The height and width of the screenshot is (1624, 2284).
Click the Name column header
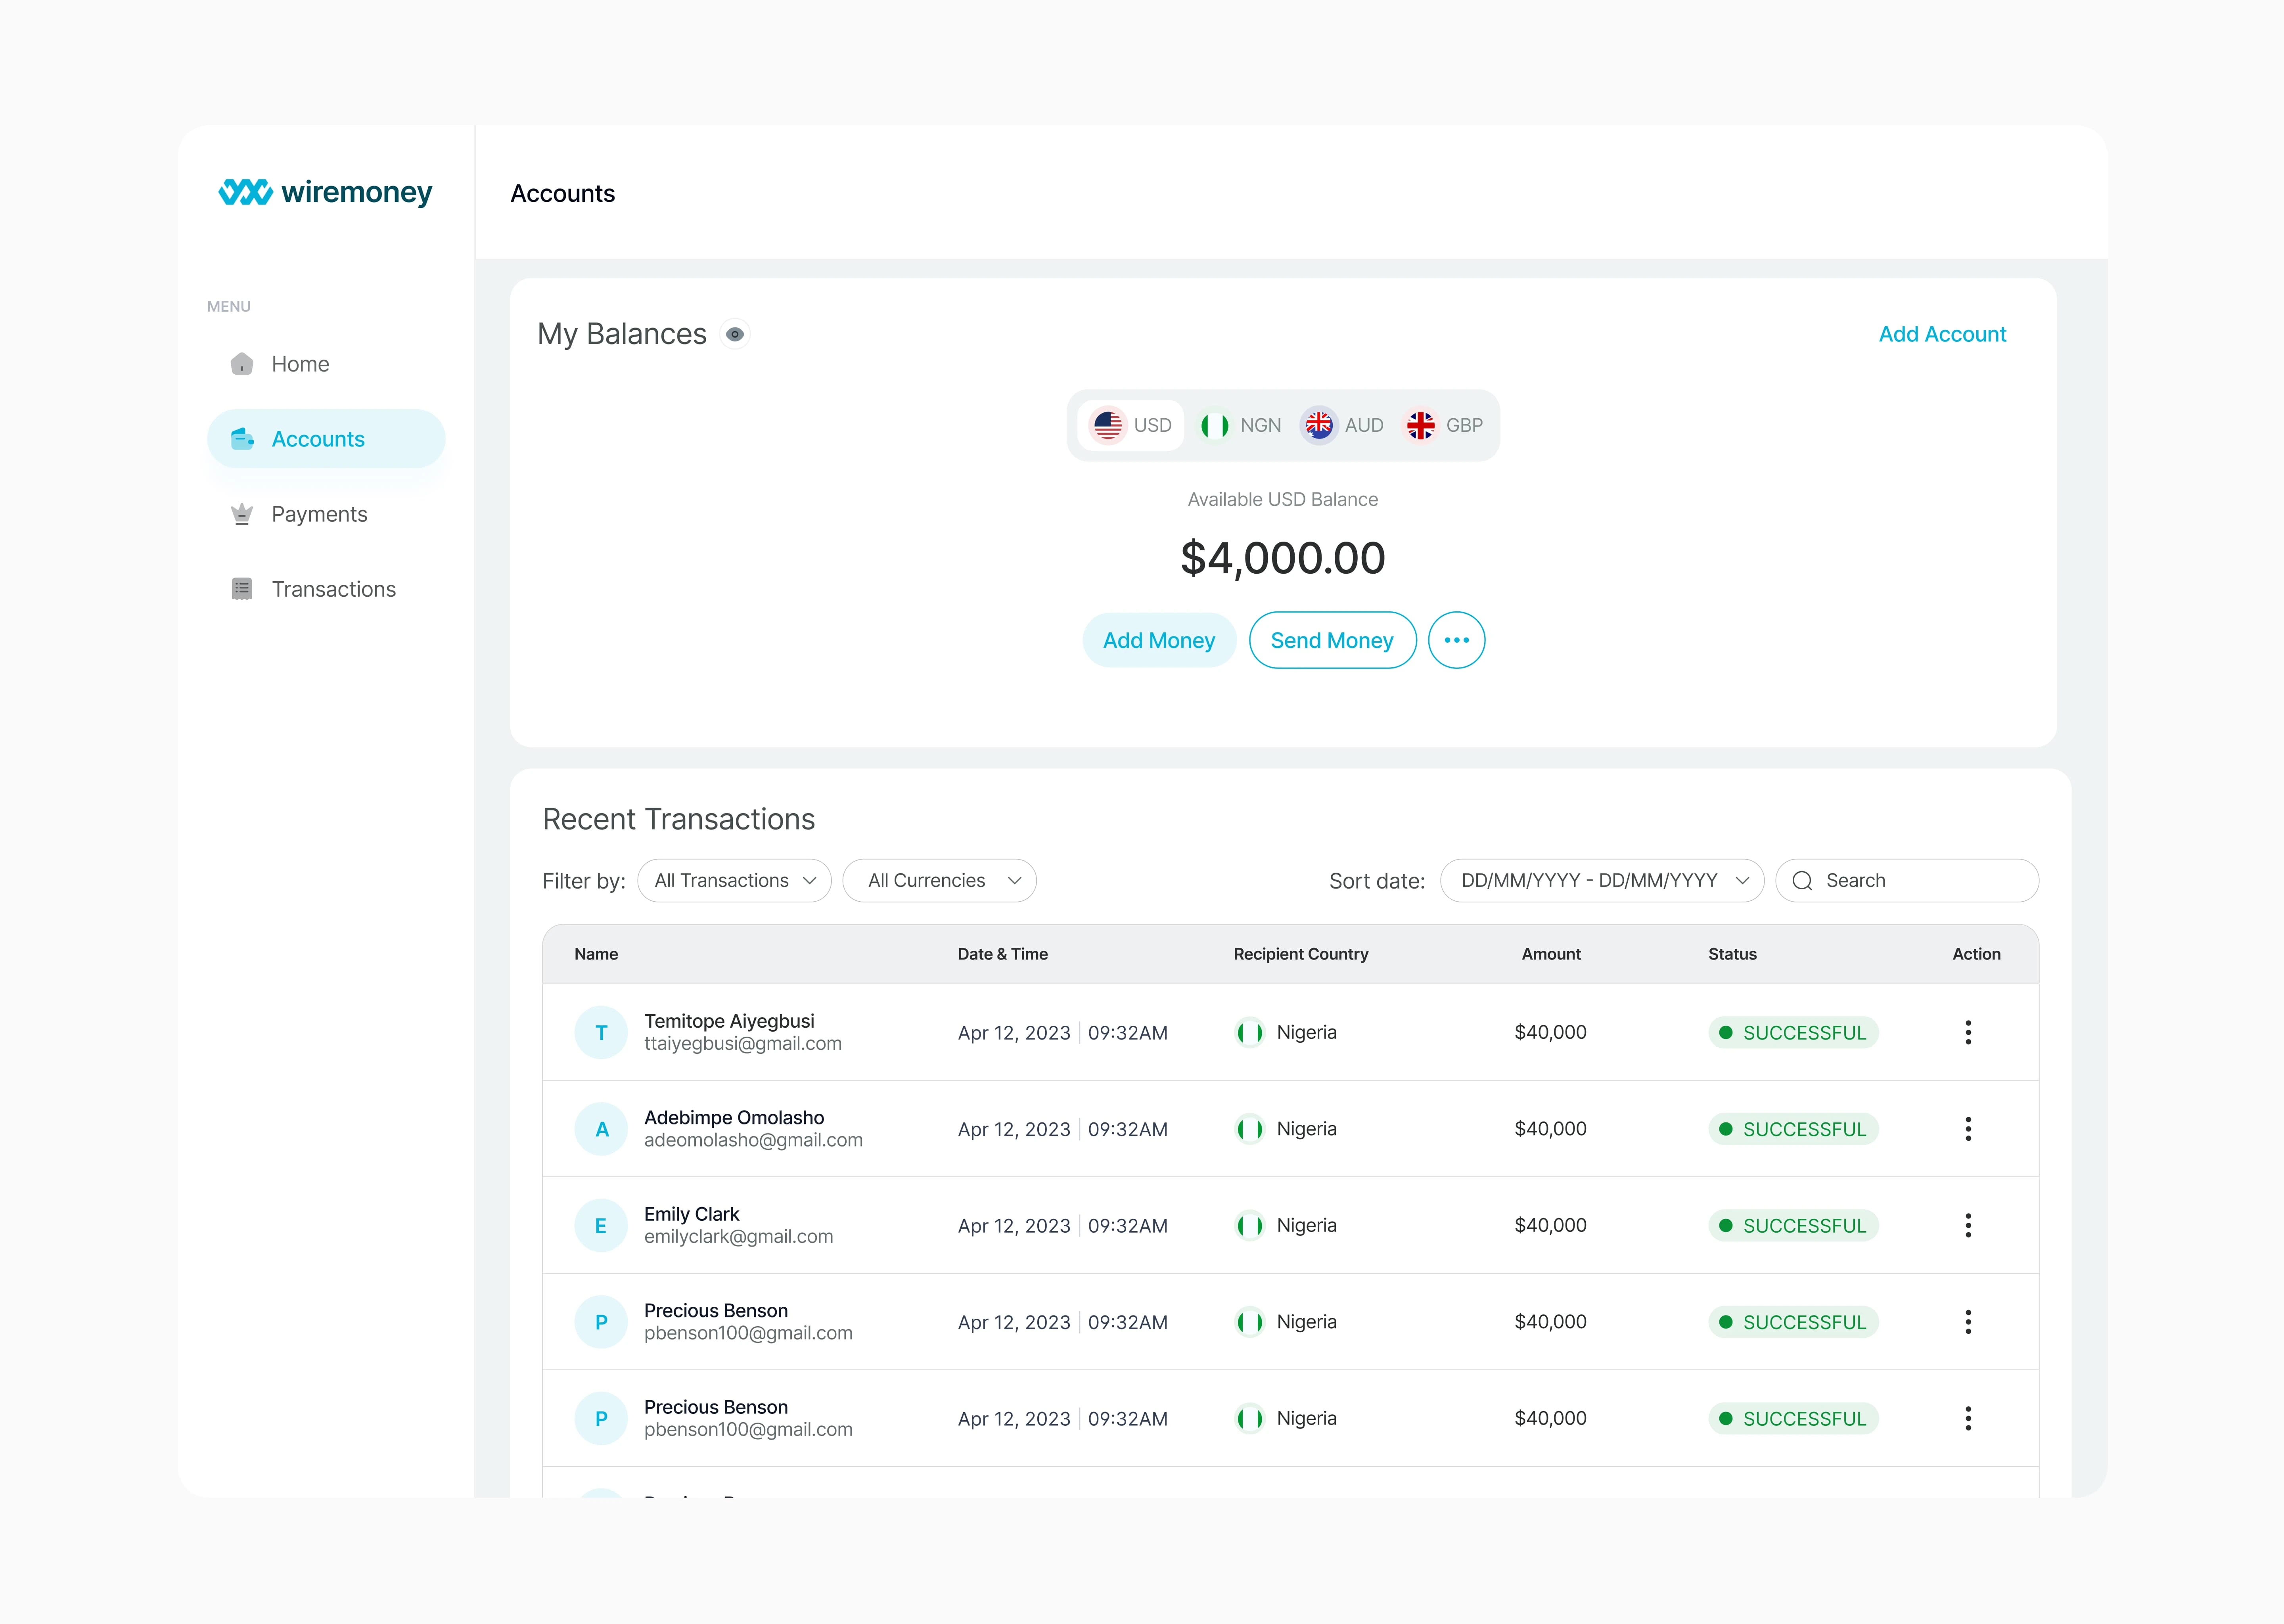pos(596,954)
